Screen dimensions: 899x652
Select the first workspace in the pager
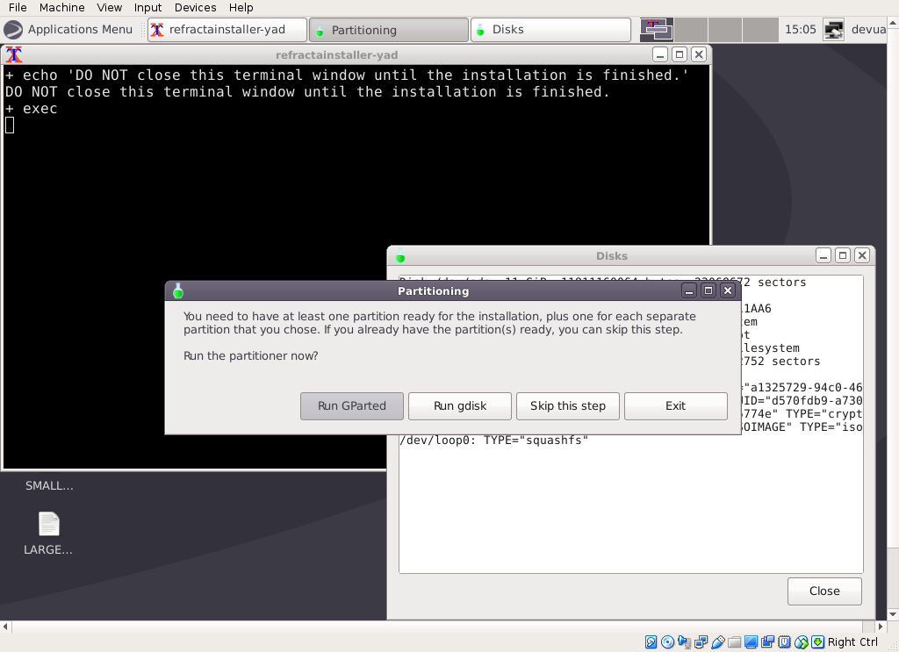(657, 30)
